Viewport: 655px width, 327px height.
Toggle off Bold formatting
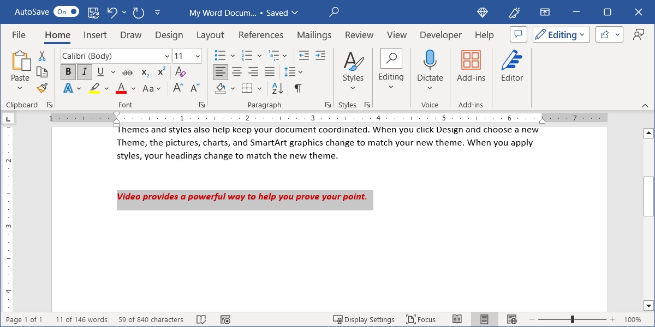click(x=68, y=71)
